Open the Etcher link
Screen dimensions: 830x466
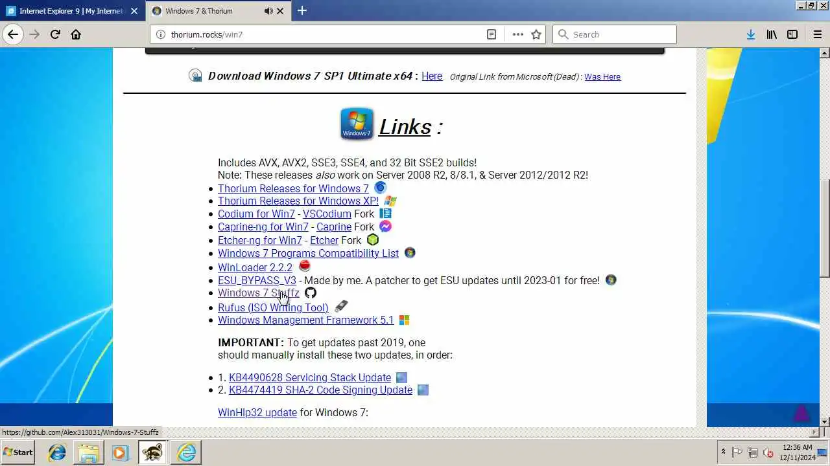click(x=324, y=240)
